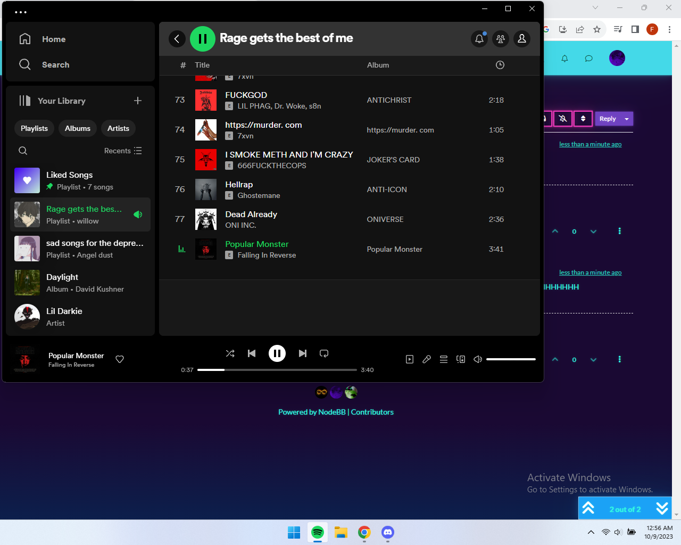Sort by duration clock icon
681x545 pixels.
pyautogui.click(x=500, y=65)
